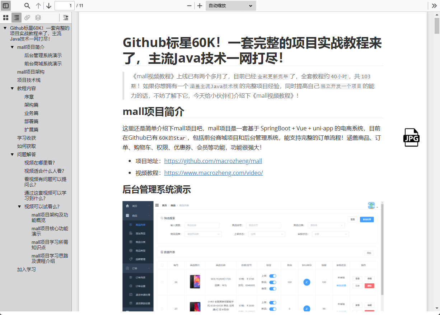Show attachments panel paperclip icon
440x315 pixels.
tap(27, 18)
